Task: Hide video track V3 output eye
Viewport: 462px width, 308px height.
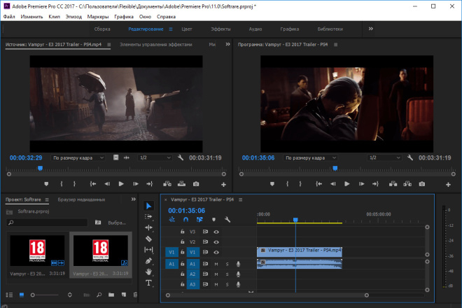Action: click(216, 232)
